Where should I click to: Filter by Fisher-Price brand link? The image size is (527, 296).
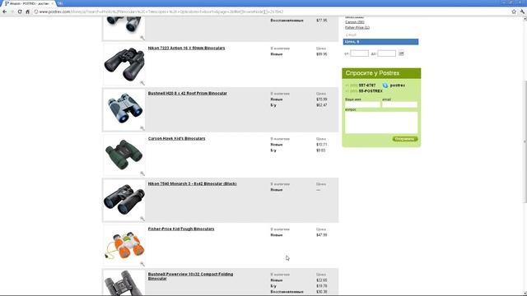click(x=357, y=27)
